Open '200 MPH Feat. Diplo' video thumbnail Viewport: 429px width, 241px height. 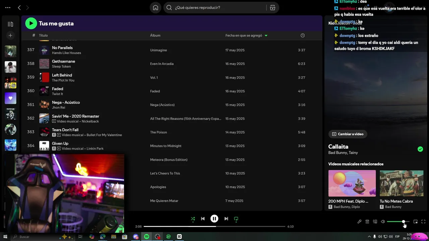352,183
